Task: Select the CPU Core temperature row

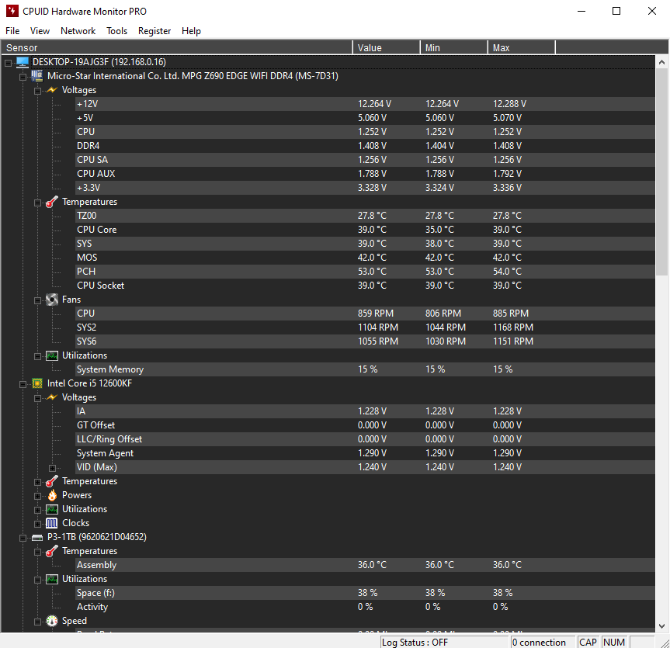Action: (365, 230)
